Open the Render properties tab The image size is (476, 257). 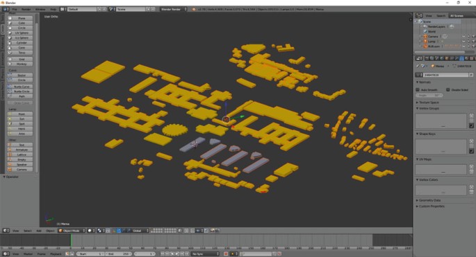click(427, 58)
